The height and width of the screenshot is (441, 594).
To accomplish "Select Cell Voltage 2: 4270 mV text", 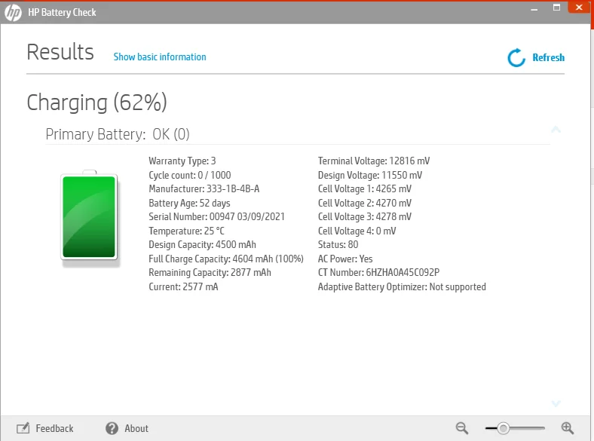I will (x=364, y=203).
